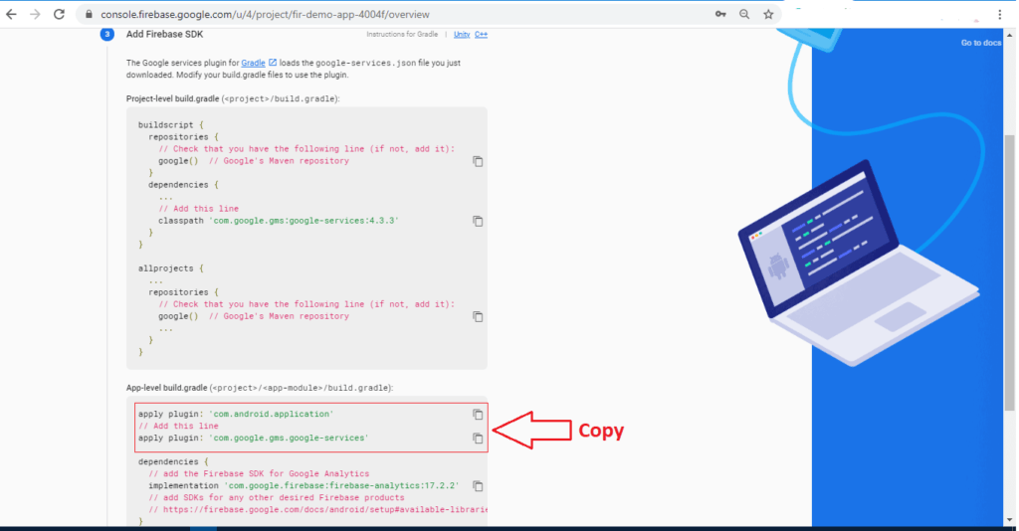Reload the Firebase console page
This screenshot has width=1019, height=531.
click(59, 14)
